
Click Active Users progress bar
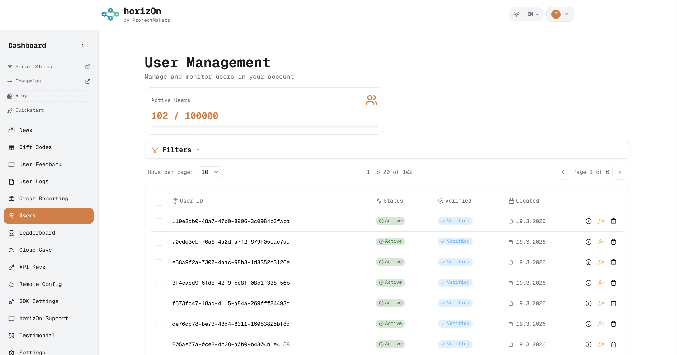pos(264,127)
